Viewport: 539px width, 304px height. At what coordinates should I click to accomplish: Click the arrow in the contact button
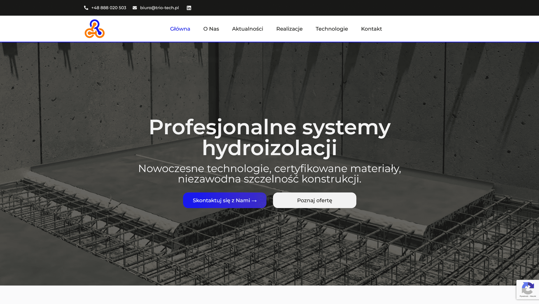(254, 201)
